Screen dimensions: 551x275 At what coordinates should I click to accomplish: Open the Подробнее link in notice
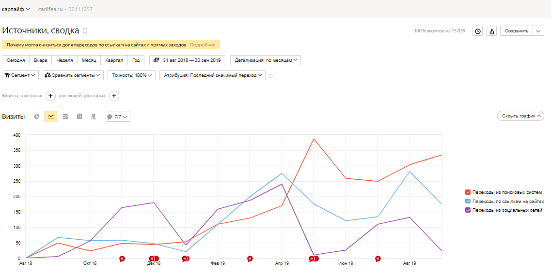tap(203, 45)
